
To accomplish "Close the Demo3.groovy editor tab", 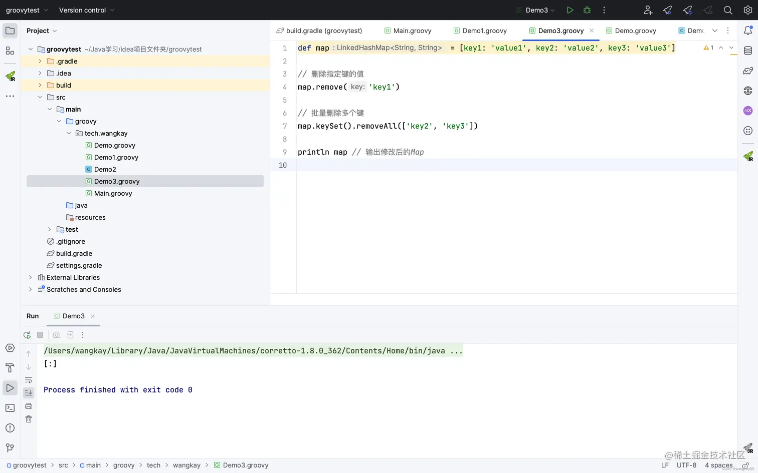I will point(592,31).
